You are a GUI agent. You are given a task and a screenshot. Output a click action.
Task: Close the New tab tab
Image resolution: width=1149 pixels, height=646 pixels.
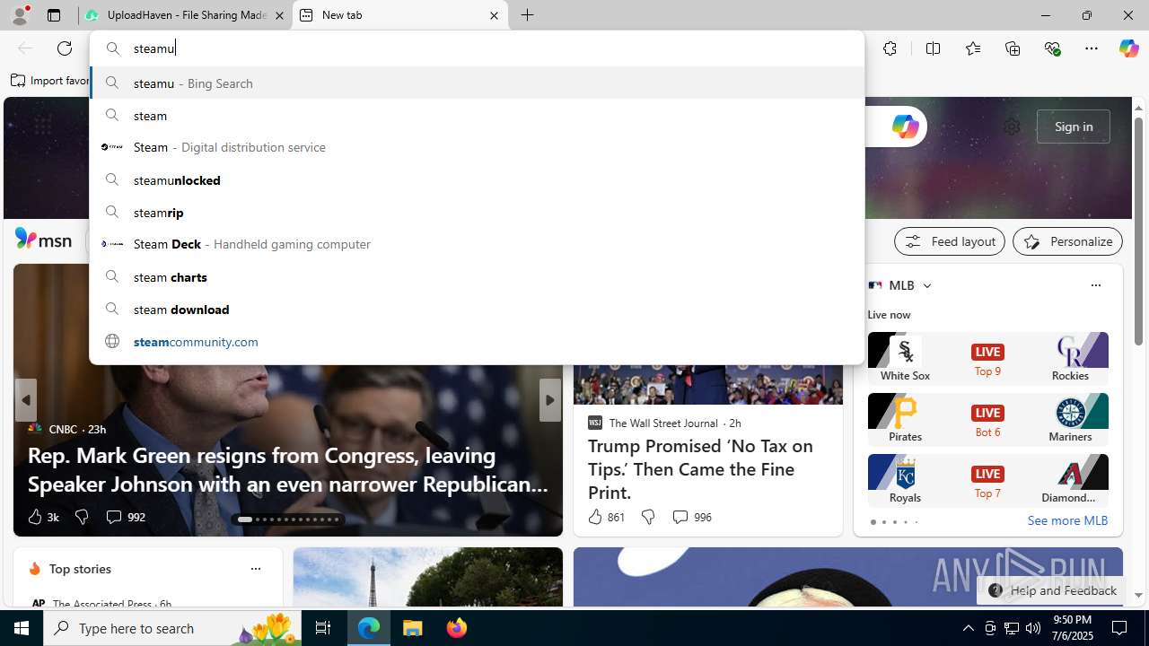point(494,15)
